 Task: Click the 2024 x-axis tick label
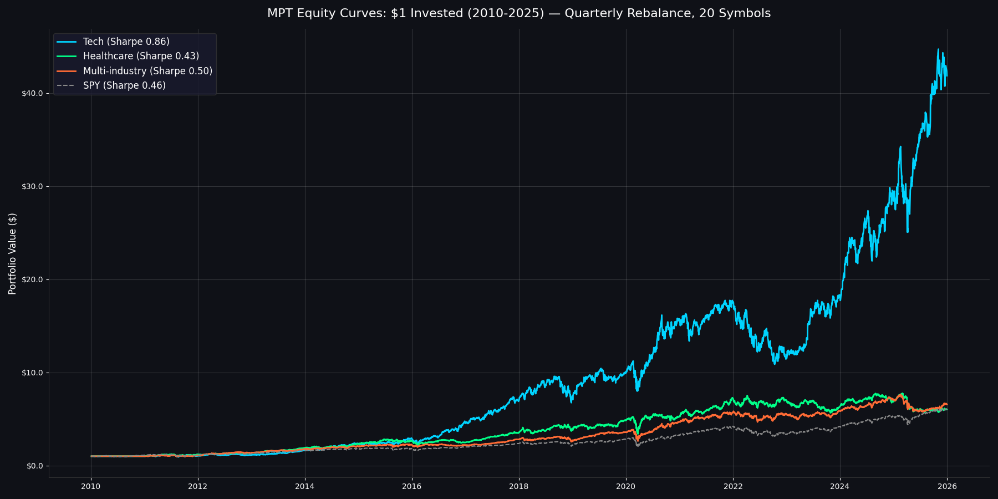pos(840,487)
